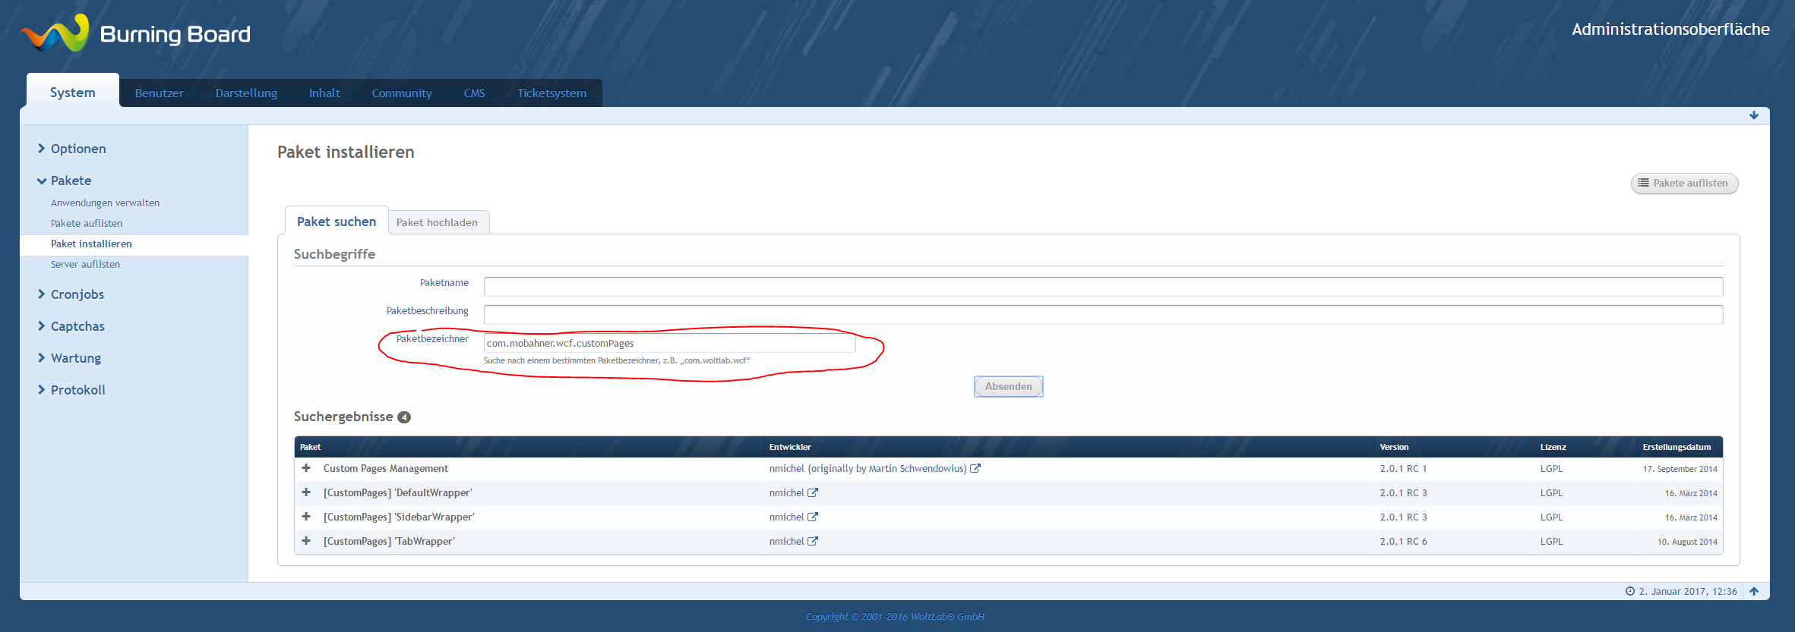The height and width of the screenshot is (632, 1795).
Task: Open external link icon in TabWrapper row
Action: [x=813, y=541]
